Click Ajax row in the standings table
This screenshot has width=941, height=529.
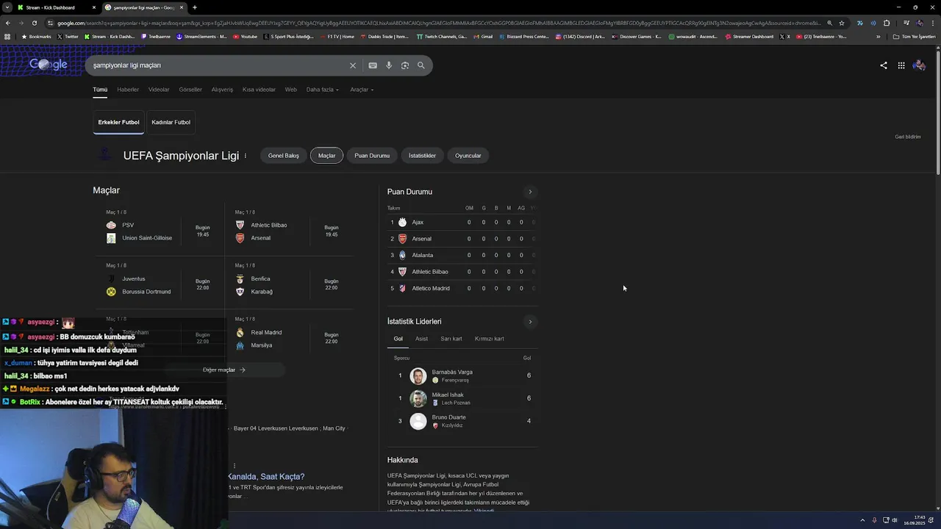(462, 222)
